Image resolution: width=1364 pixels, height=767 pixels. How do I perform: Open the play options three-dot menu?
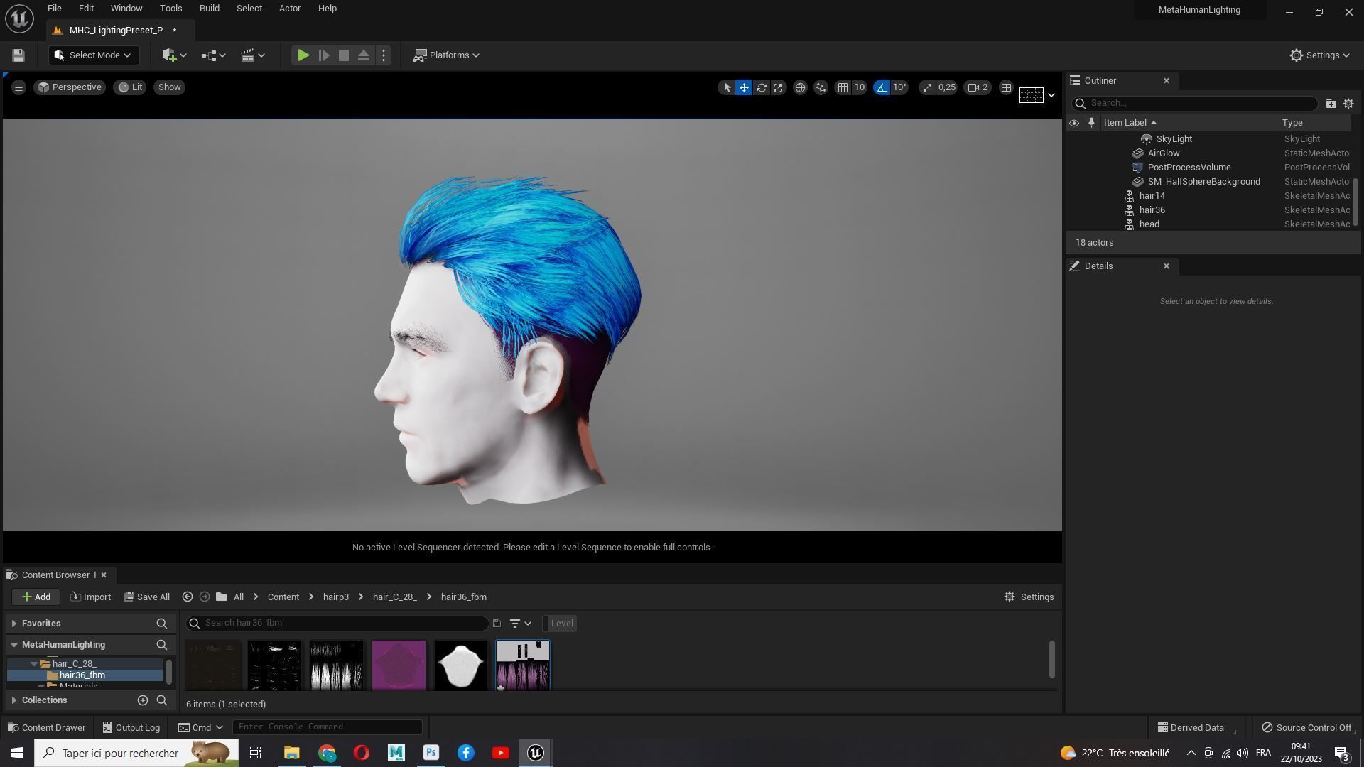384,55
